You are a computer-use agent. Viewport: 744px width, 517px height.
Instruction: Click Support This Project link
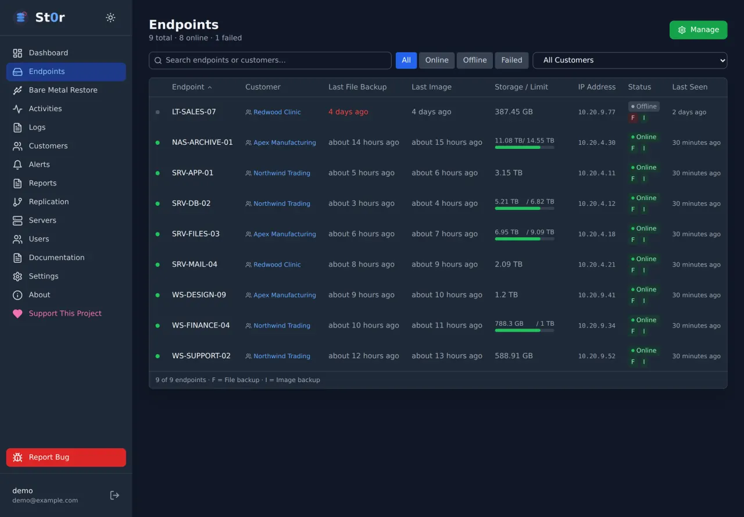click(x=65, y=313)
